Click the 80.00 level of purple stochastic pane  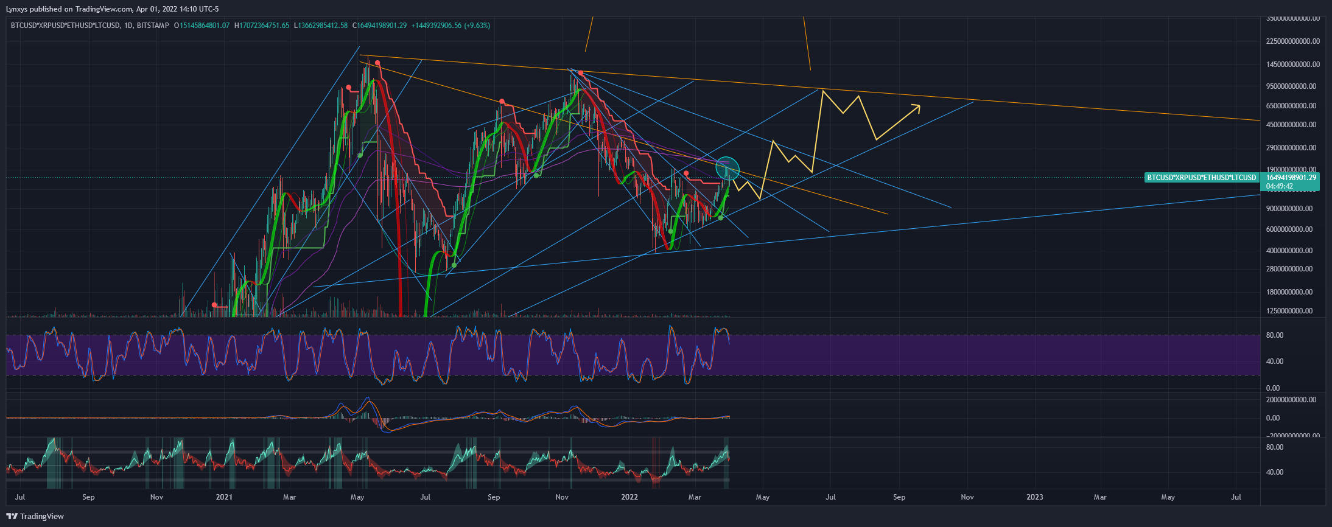coord(1275,335)
